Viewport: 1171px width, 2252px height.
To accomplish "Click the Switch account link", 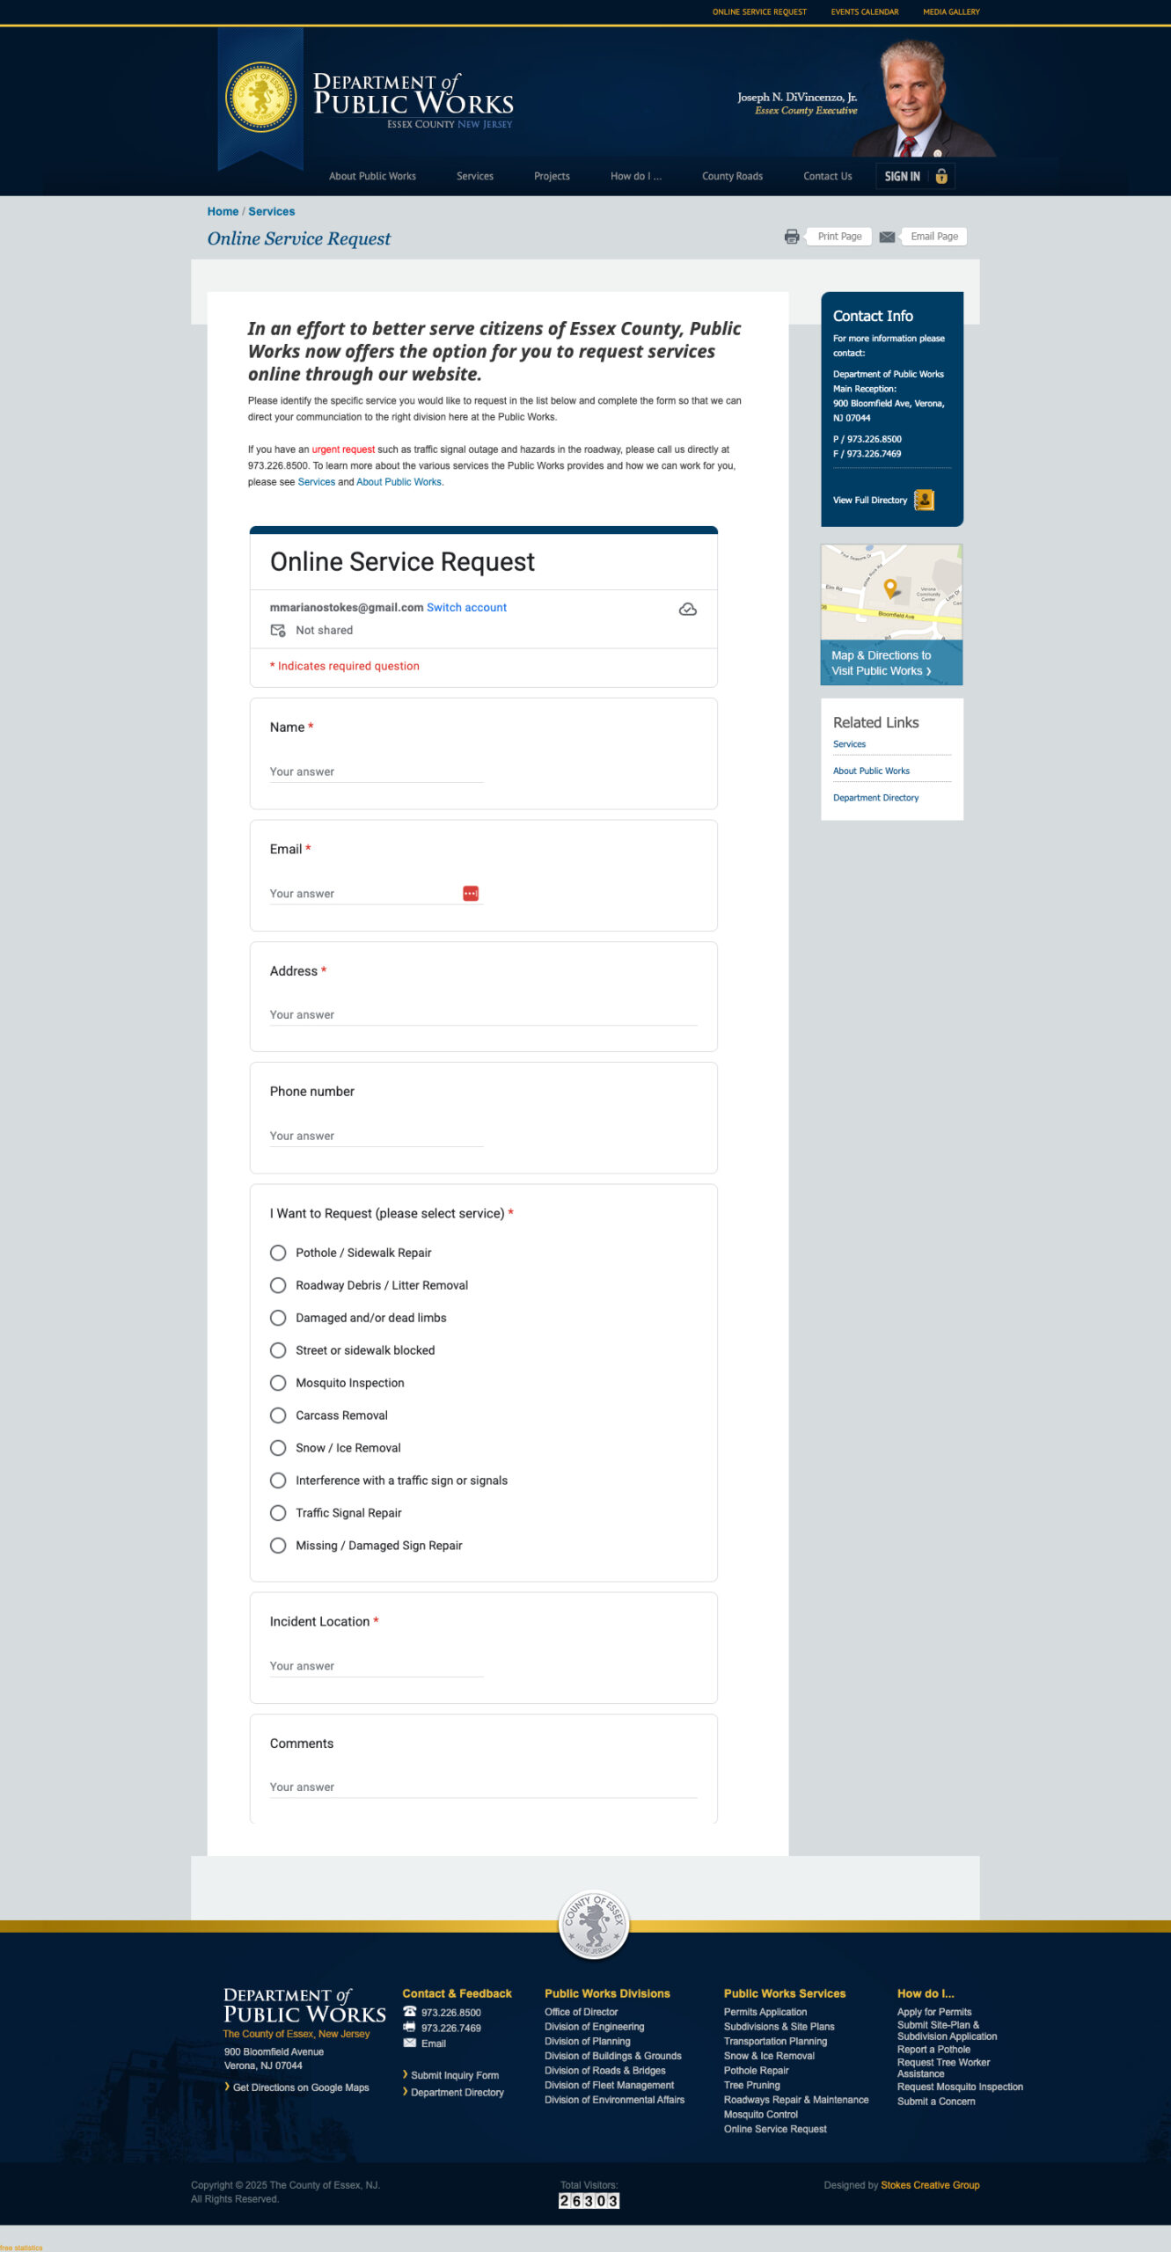I will coord(466,608).
